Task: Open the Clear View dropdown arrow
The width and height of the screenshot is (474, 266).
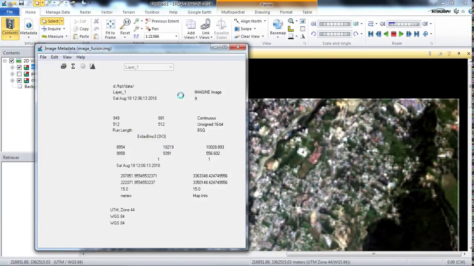Action: (263, 36)
